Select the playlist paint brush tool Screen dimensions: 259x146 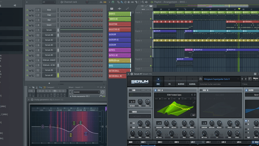(122, 2)
